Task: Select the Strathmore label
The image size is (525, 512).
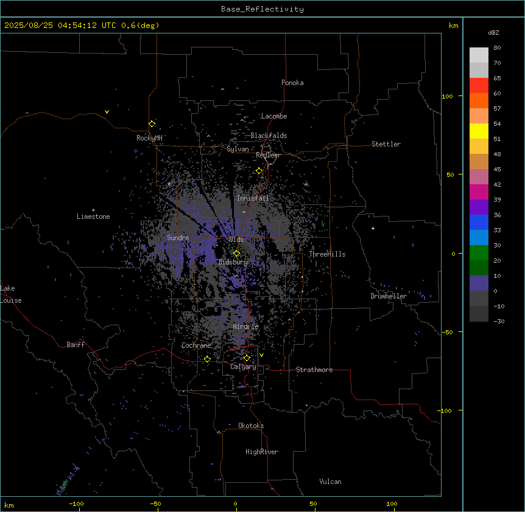Action: [x=314, y=370]
